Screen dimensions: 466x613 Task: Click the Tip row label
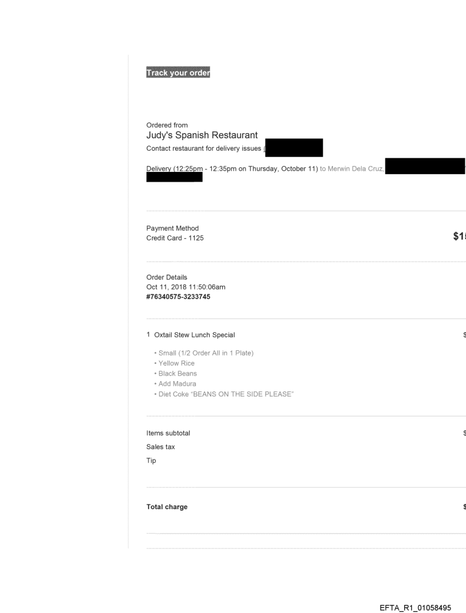151,460
